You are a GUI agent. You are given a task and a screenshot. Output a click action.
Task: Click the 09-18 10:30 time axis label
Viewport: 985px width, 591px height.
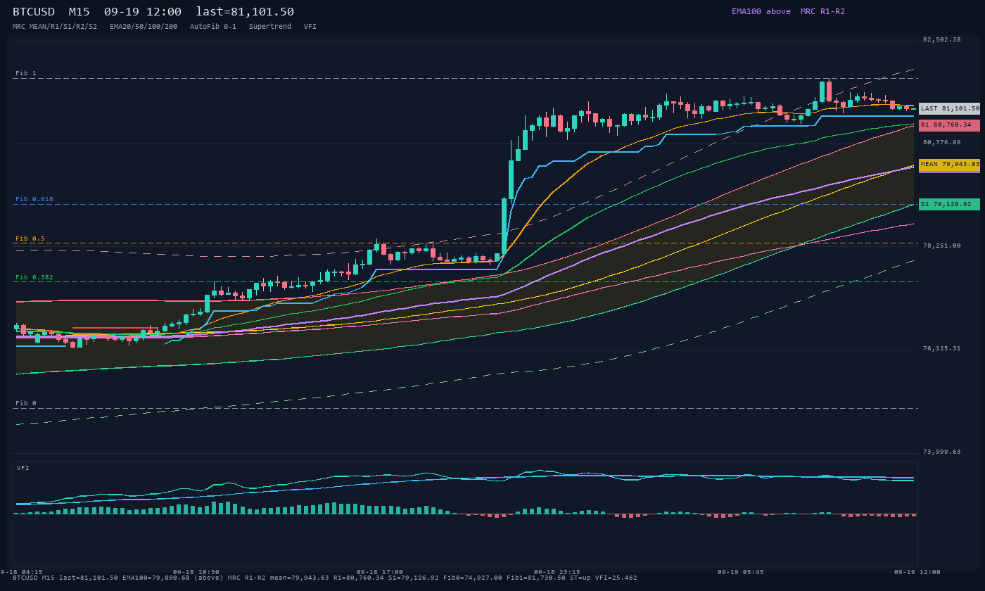point(196,572)
